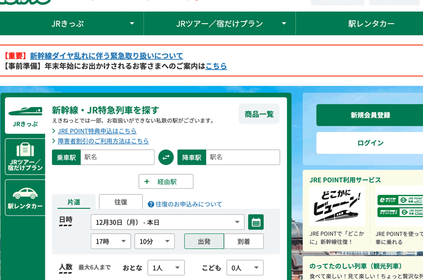Switch to 往復 round trip tab
Image resolution: width=423 pixels, height=280 pixels.
121,202
